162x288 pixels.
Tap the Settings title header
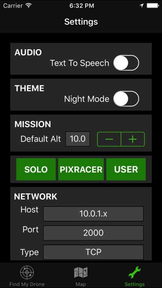click(x=81, y=22)
